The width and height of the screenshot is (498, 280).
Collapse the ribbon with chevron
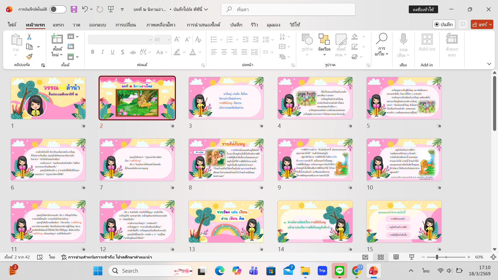click(489, 64)
